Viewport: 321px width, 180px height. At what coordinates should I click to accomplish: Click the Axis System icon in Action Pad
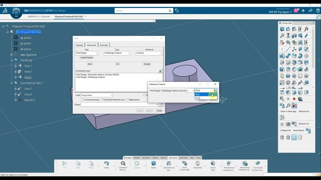point(294,49)
